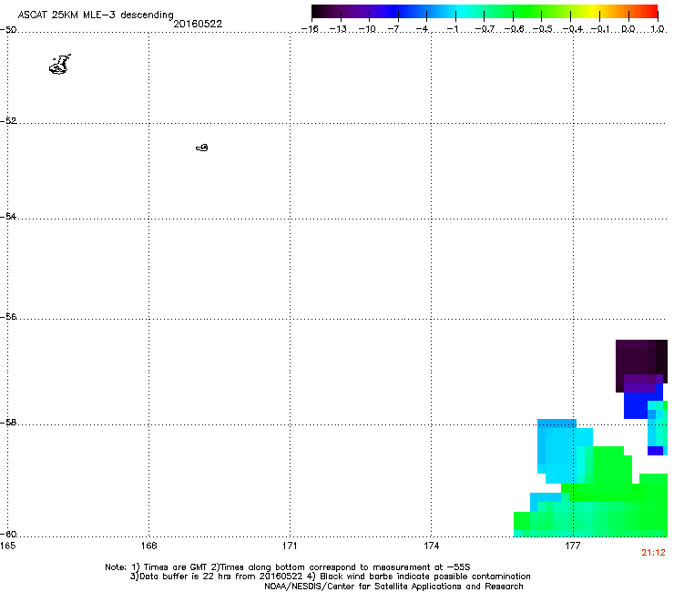
Task: Click the colorbar label -16
Action: tap(310, 29)
